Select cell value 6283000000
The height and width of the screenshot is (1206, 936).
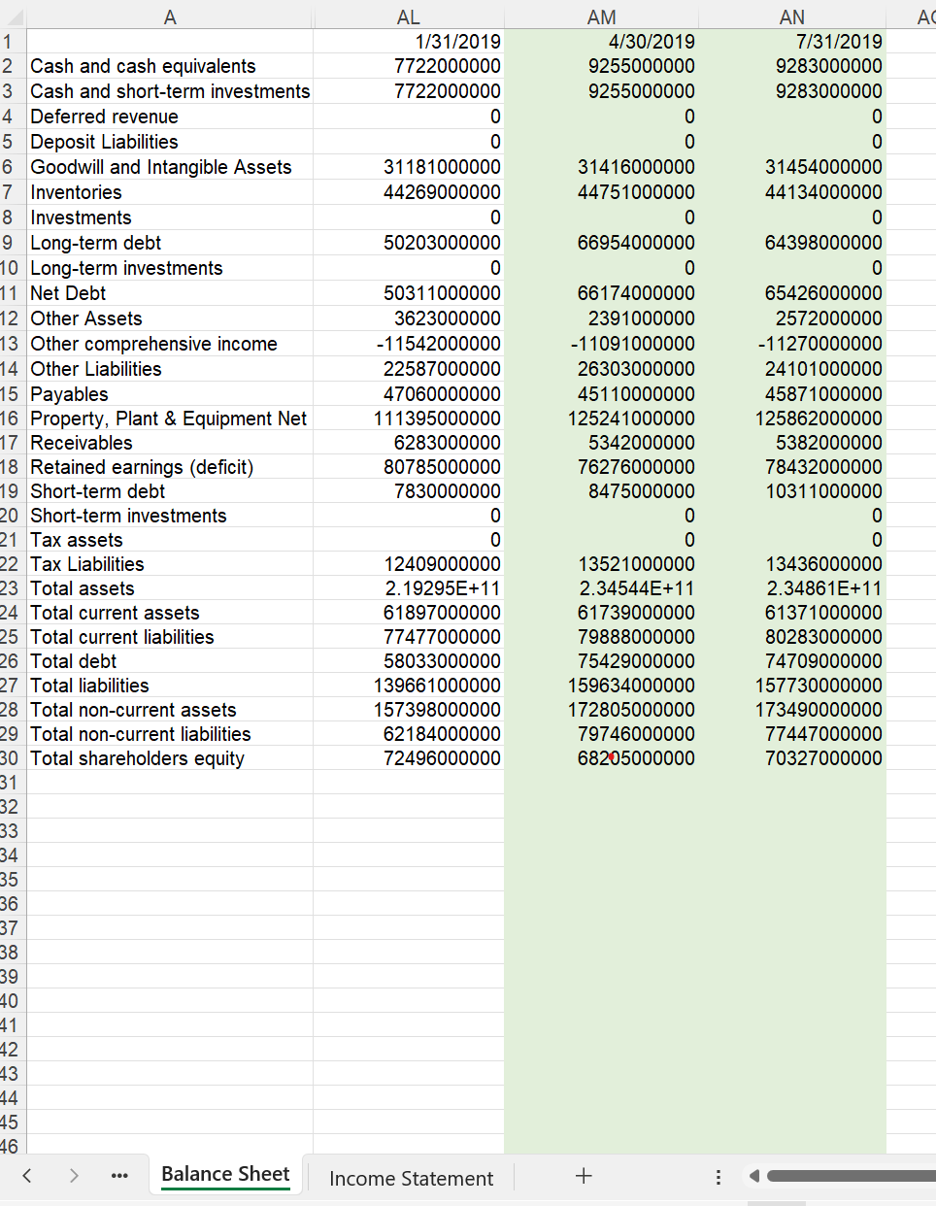coord(409,443)
